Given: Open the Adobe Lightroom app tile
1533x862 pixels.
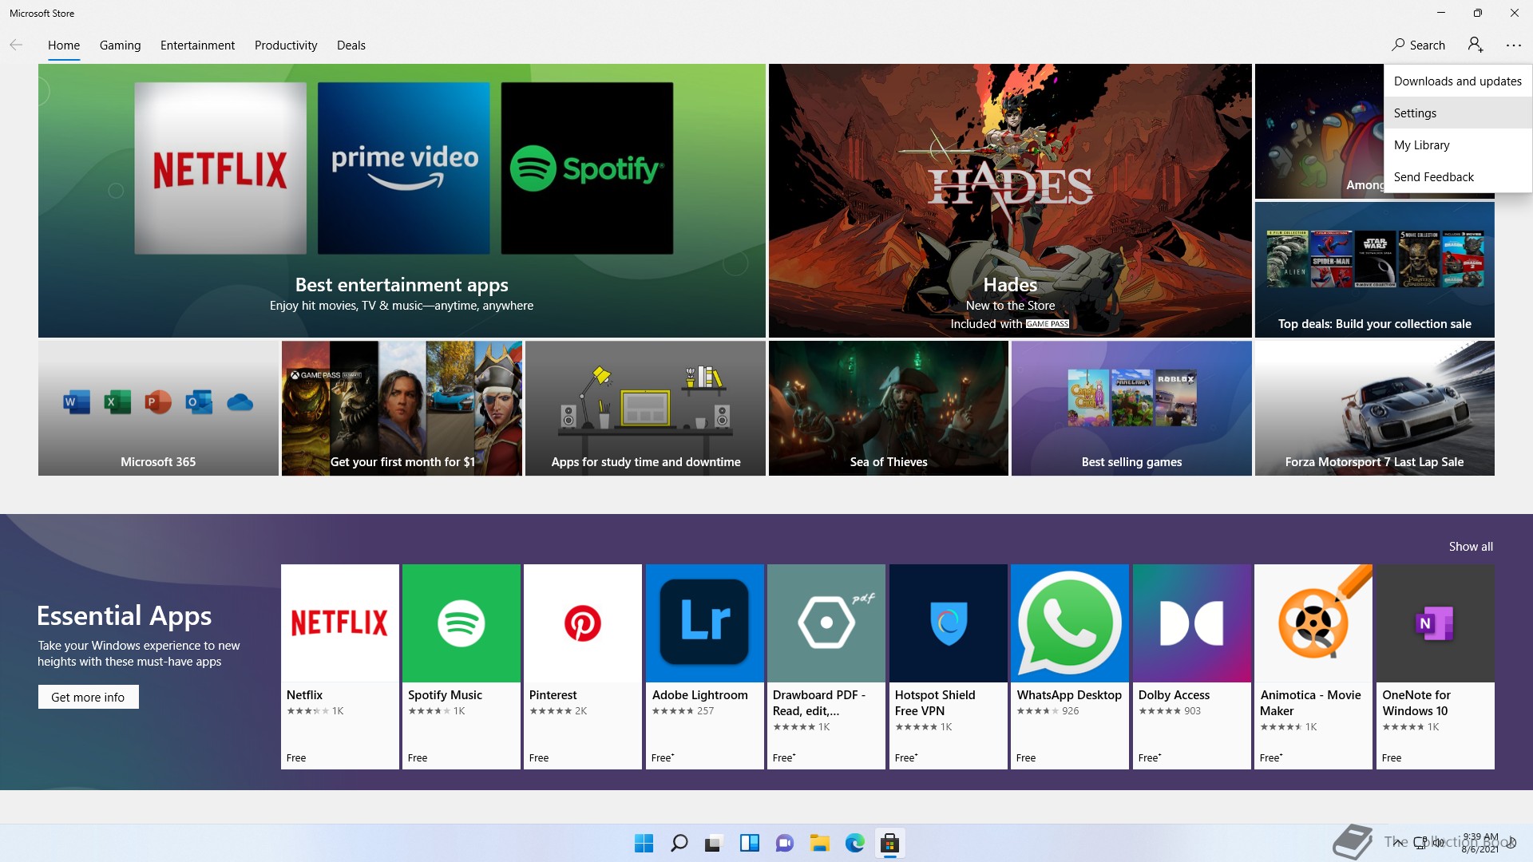Looking at the screenshot, I should click(705, 666).
